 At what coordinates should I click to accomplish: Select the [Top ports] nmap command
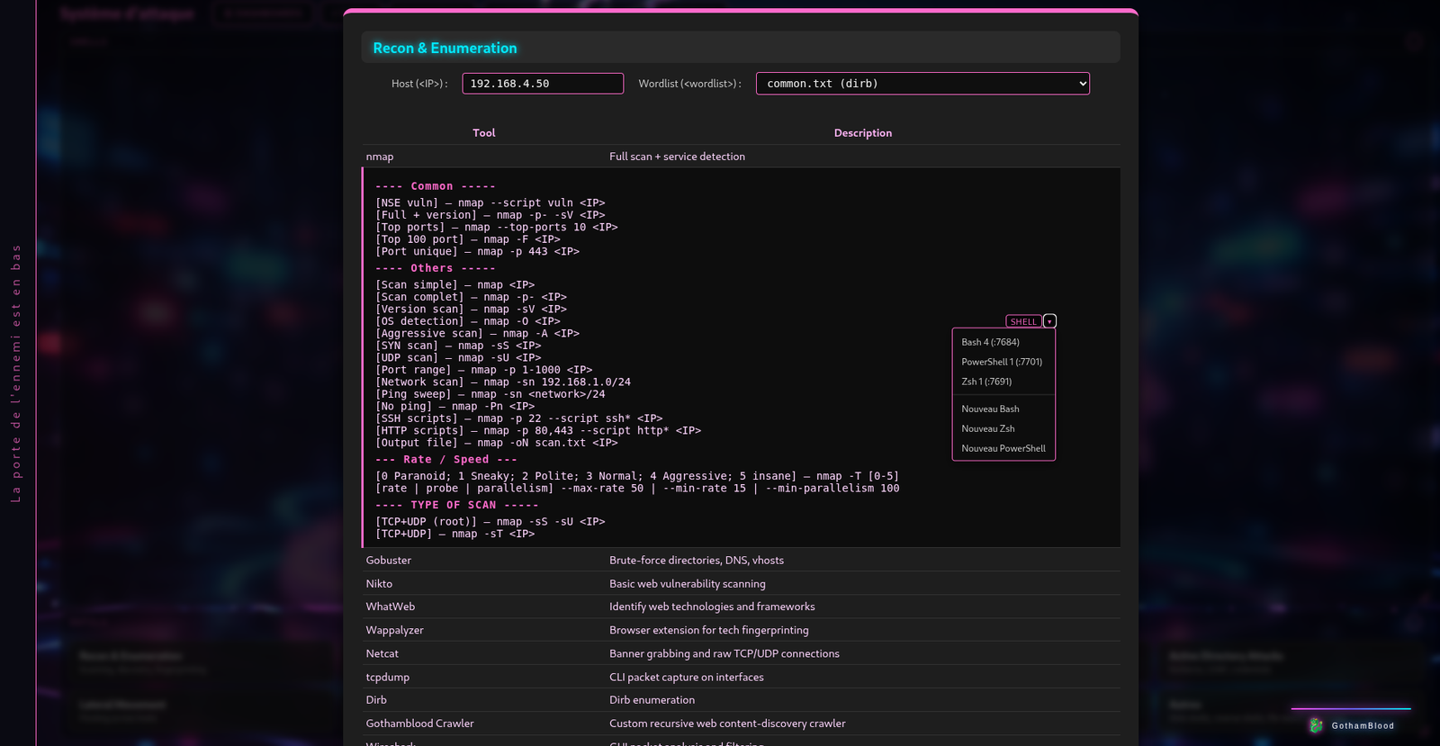coord(497,227)
